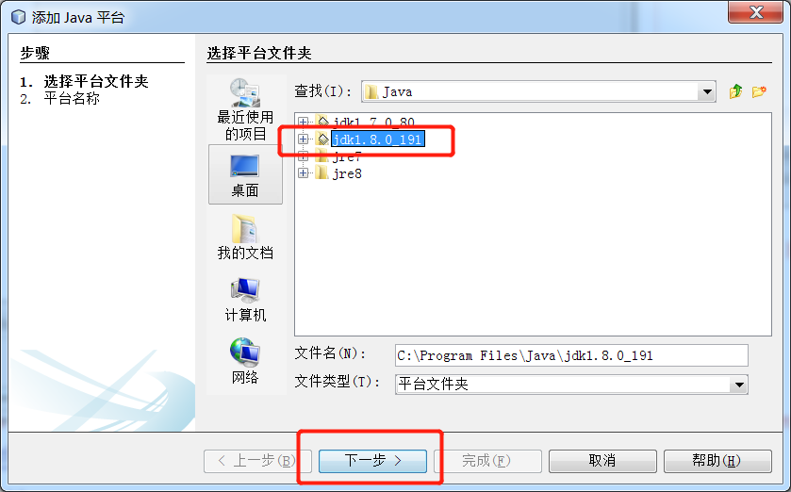
Task: Go up one folder level icon
Action: point(735,91)
